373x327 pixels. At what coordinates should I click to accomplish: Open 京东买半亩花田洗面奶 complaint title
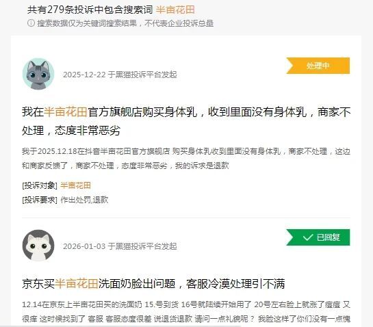coord(153,283)
